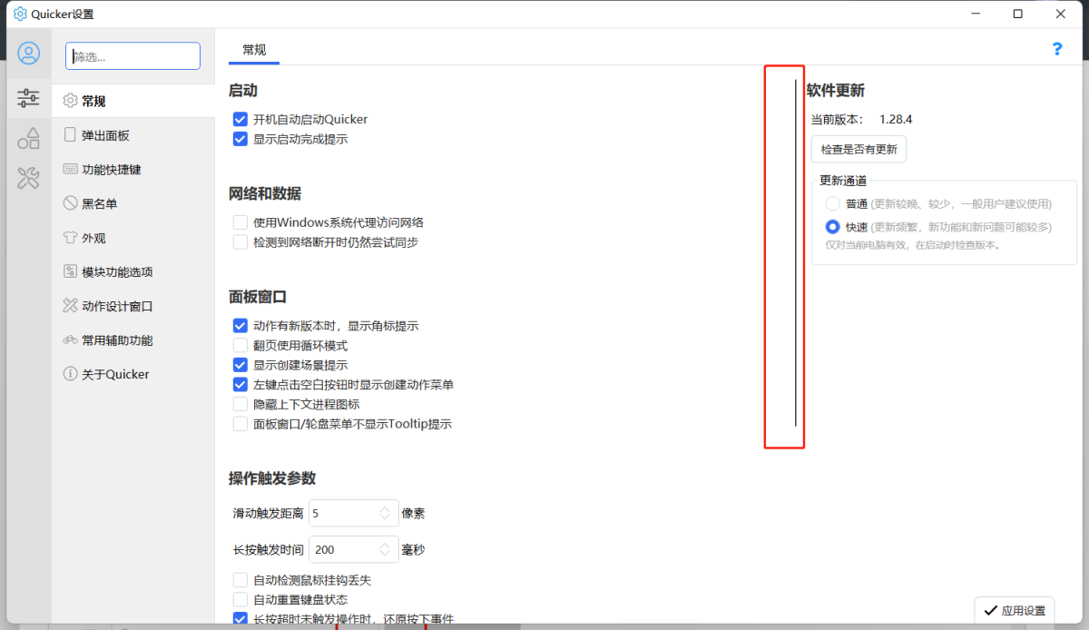This screenshot has width=1089, height=630.
Task: Click the Quicker gear logo in title bar
Action: 20,14
